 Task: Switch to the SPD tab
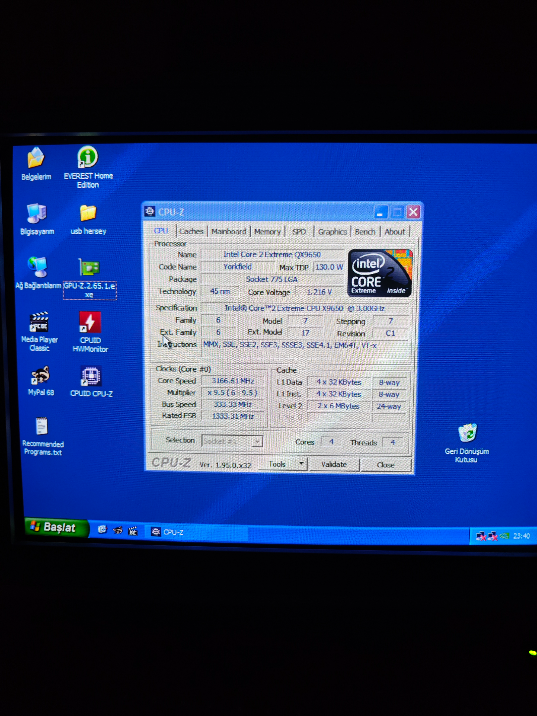coord(299,232)
